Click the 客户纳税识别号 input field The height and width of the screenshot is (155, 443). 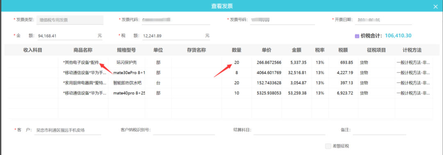click(x=184, y=130)
